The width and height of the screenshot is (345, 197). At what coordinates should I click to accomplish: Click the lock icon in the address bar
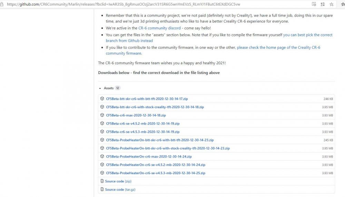(x=2, y=4)
